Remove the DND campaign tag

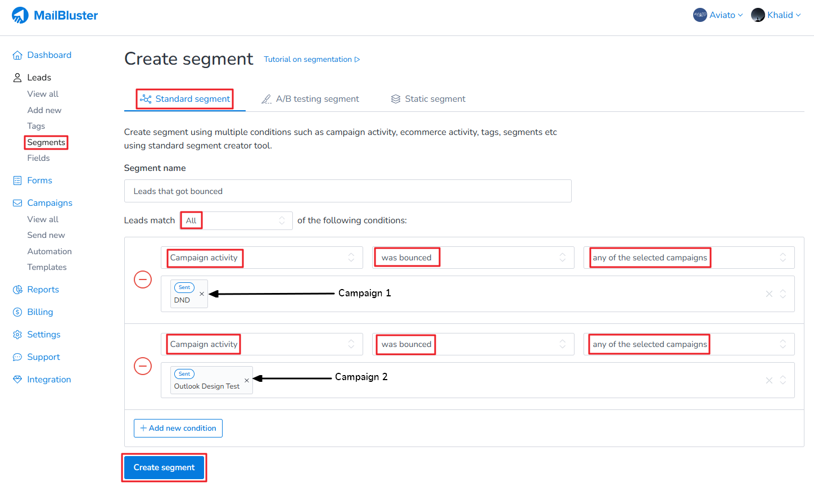coord(202,294)
